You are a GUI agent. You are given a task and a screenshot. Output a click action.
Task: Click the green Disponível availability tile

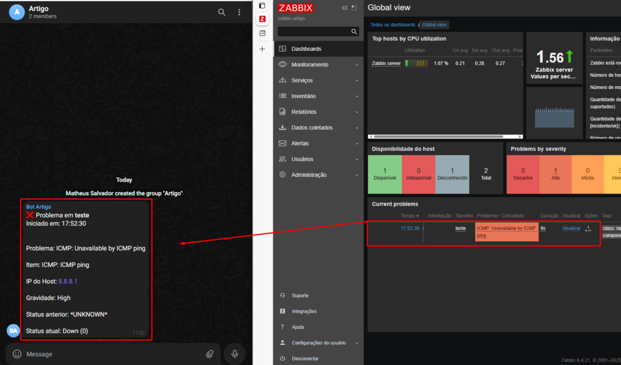click(385, 174)
